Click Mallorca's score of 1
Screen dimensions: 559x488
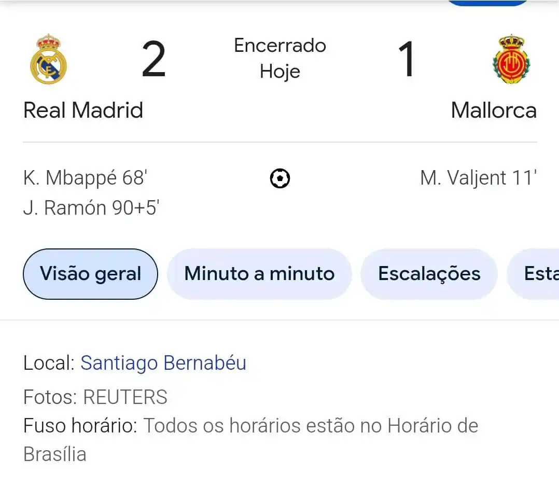406,59
